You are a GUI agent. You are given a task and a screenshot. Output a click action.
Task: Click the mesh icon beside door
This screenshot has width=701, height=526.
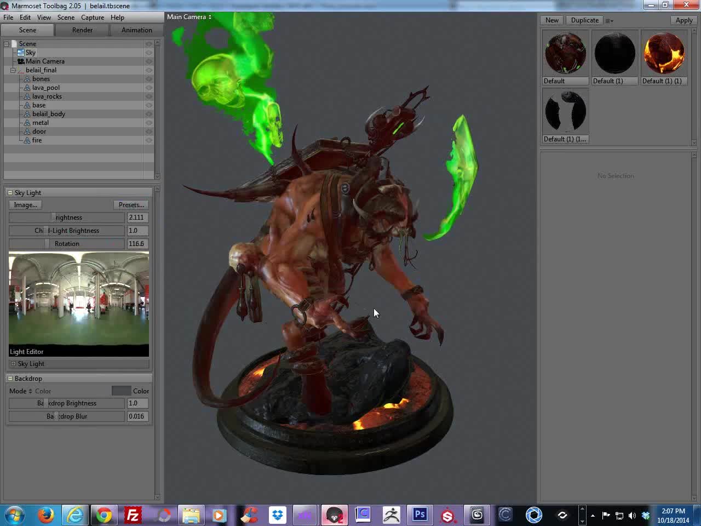(27, 131)
